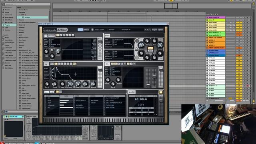Click the release curve shape icon
Screen dimensions: 256x144
pos(53,78)
